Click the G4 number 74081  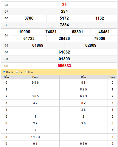click(x=51, y=32)
